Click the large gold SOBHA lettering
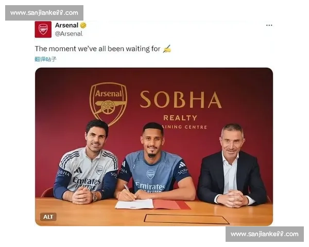This screenshot has width=309, height=247. tap(181, 100)
